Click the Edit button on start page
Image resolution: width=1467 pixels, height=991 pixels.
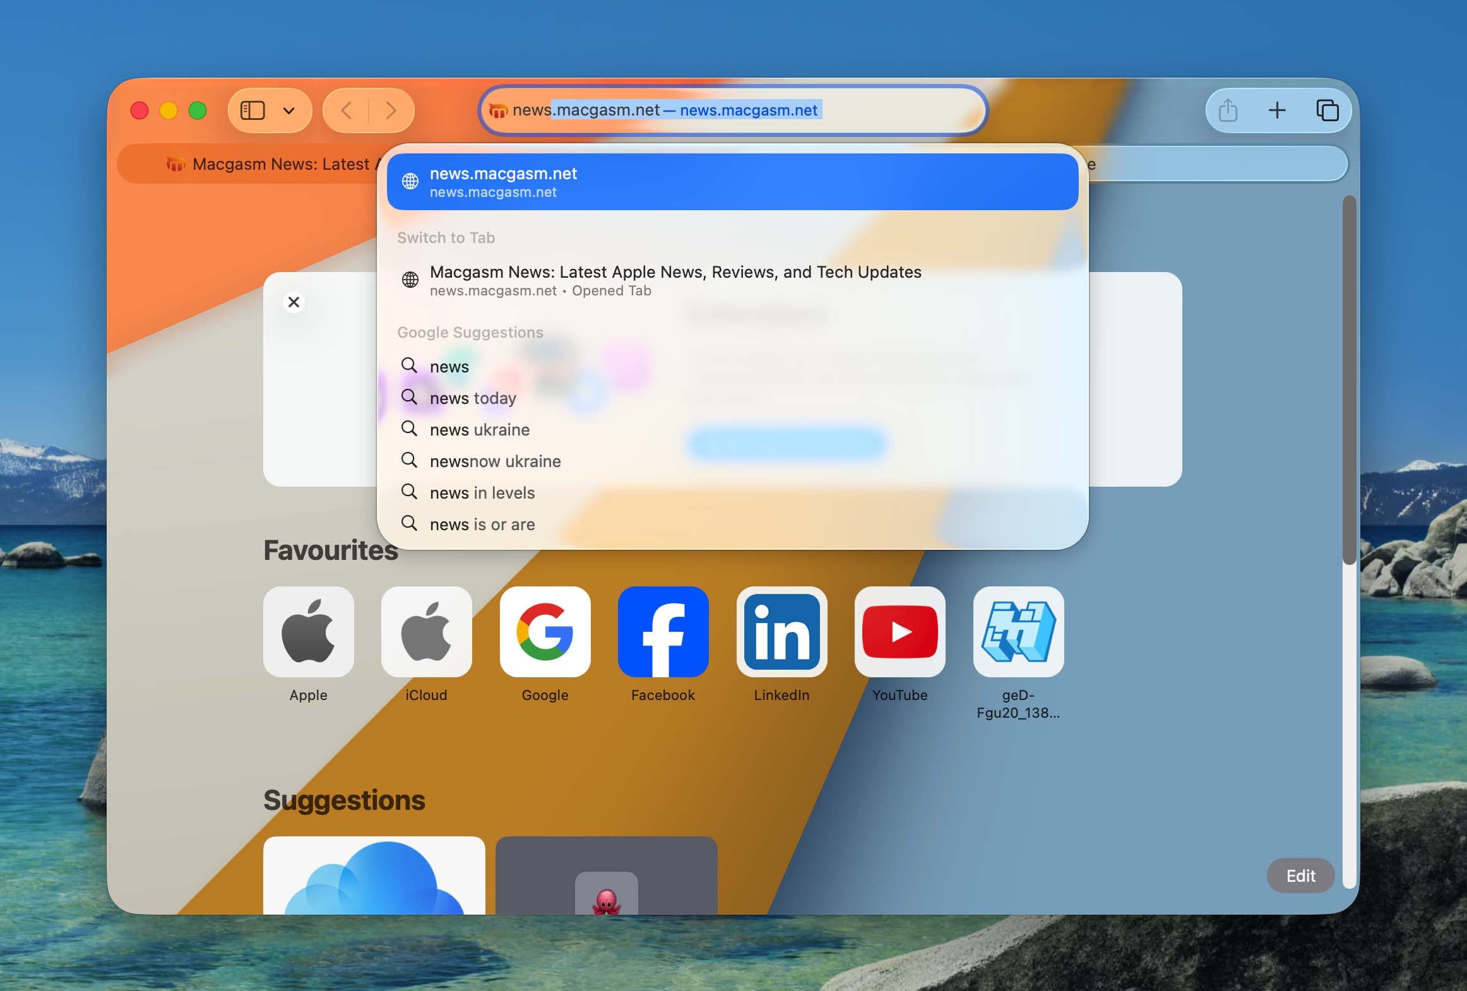(x=1300, y=875)
